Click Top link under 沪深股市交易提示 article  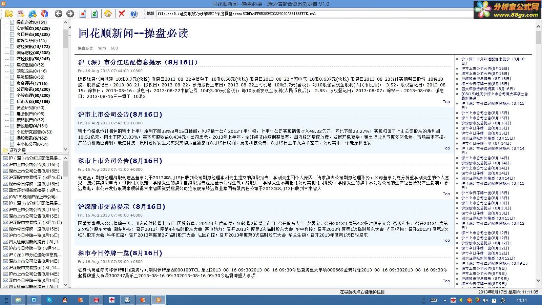446,240
